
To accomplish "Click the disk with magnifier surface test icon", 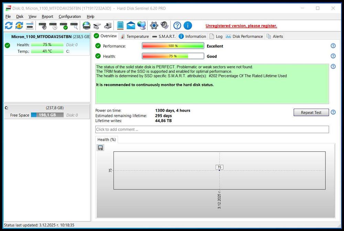I will coord(74,26).
